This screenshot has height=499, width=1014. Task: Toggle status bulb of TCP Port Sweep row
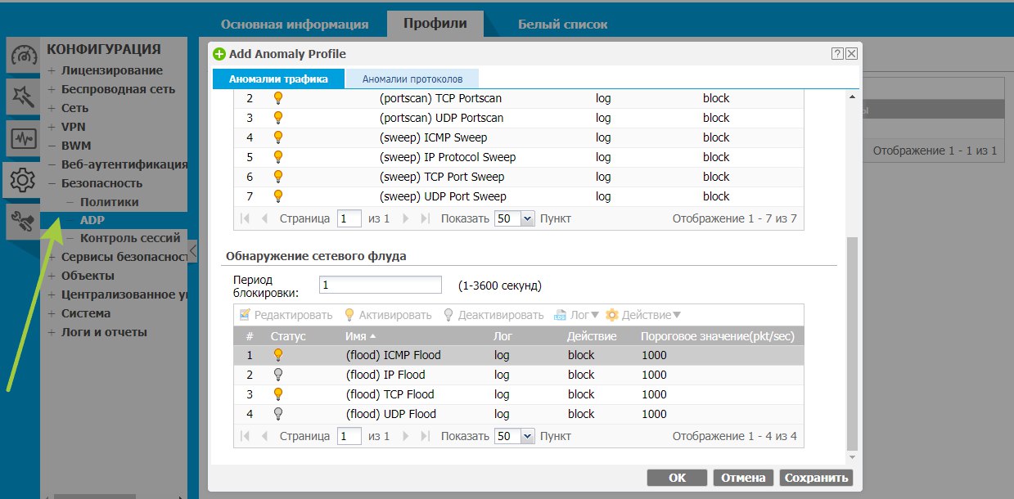pos(278,177)
